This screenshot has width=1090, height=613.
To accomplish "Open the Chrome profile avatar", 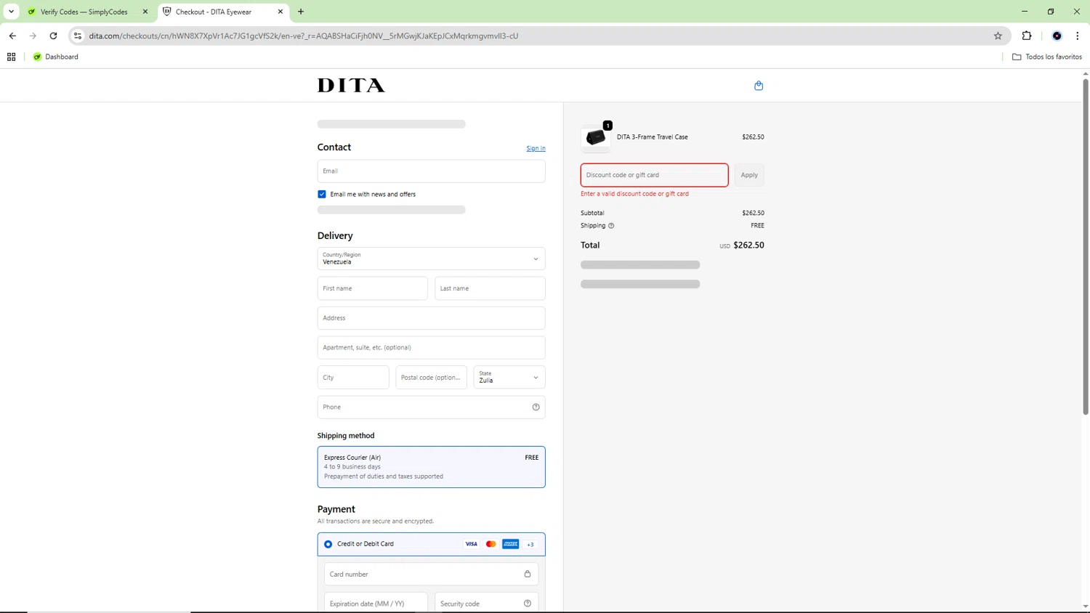I will point(1057,36).
